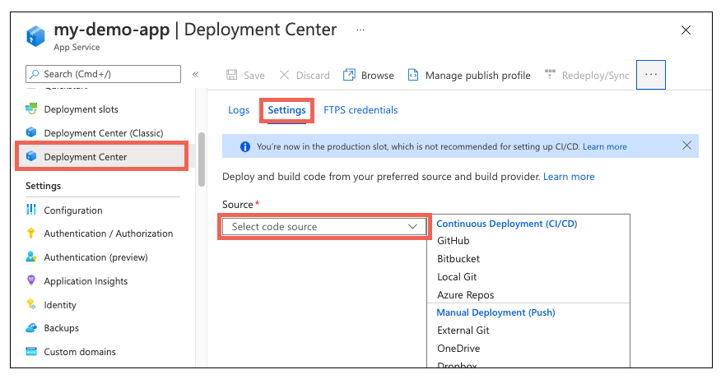Open the Select code source dropdown
The image size is (721, 379).
pyautogui.click(x=324, y=226)
